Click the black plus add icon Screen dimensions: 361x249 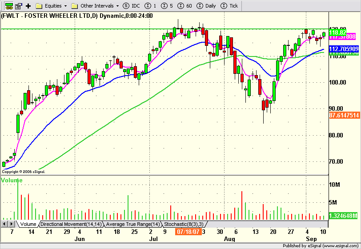28,6
